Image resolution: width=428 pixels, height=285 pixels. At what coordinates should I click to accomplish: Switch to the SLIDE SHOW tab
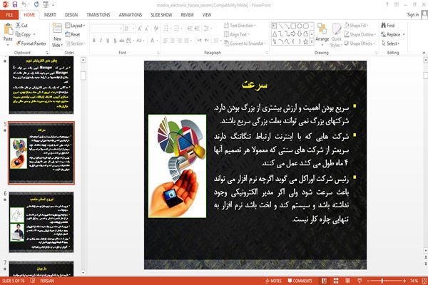(x=161, y=15)
